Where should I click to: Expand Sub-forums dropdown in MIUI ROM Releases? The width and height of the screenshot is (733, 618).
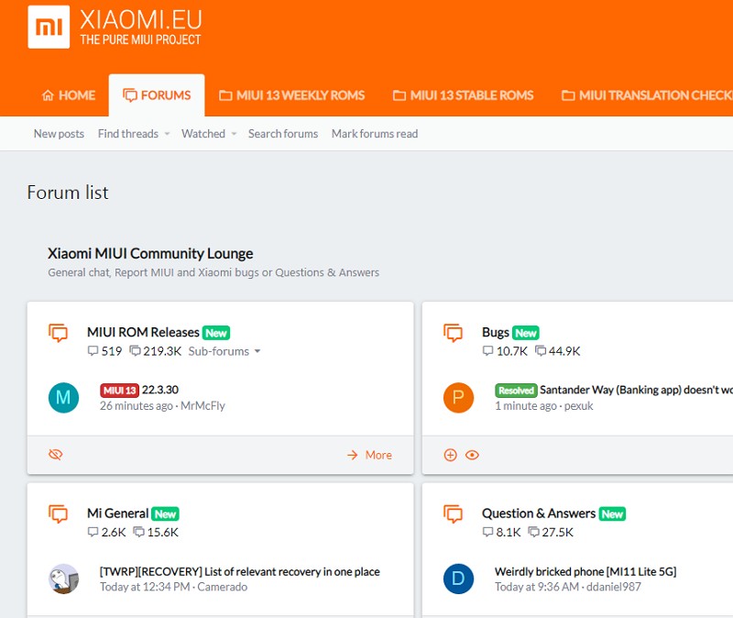point(224,351)
